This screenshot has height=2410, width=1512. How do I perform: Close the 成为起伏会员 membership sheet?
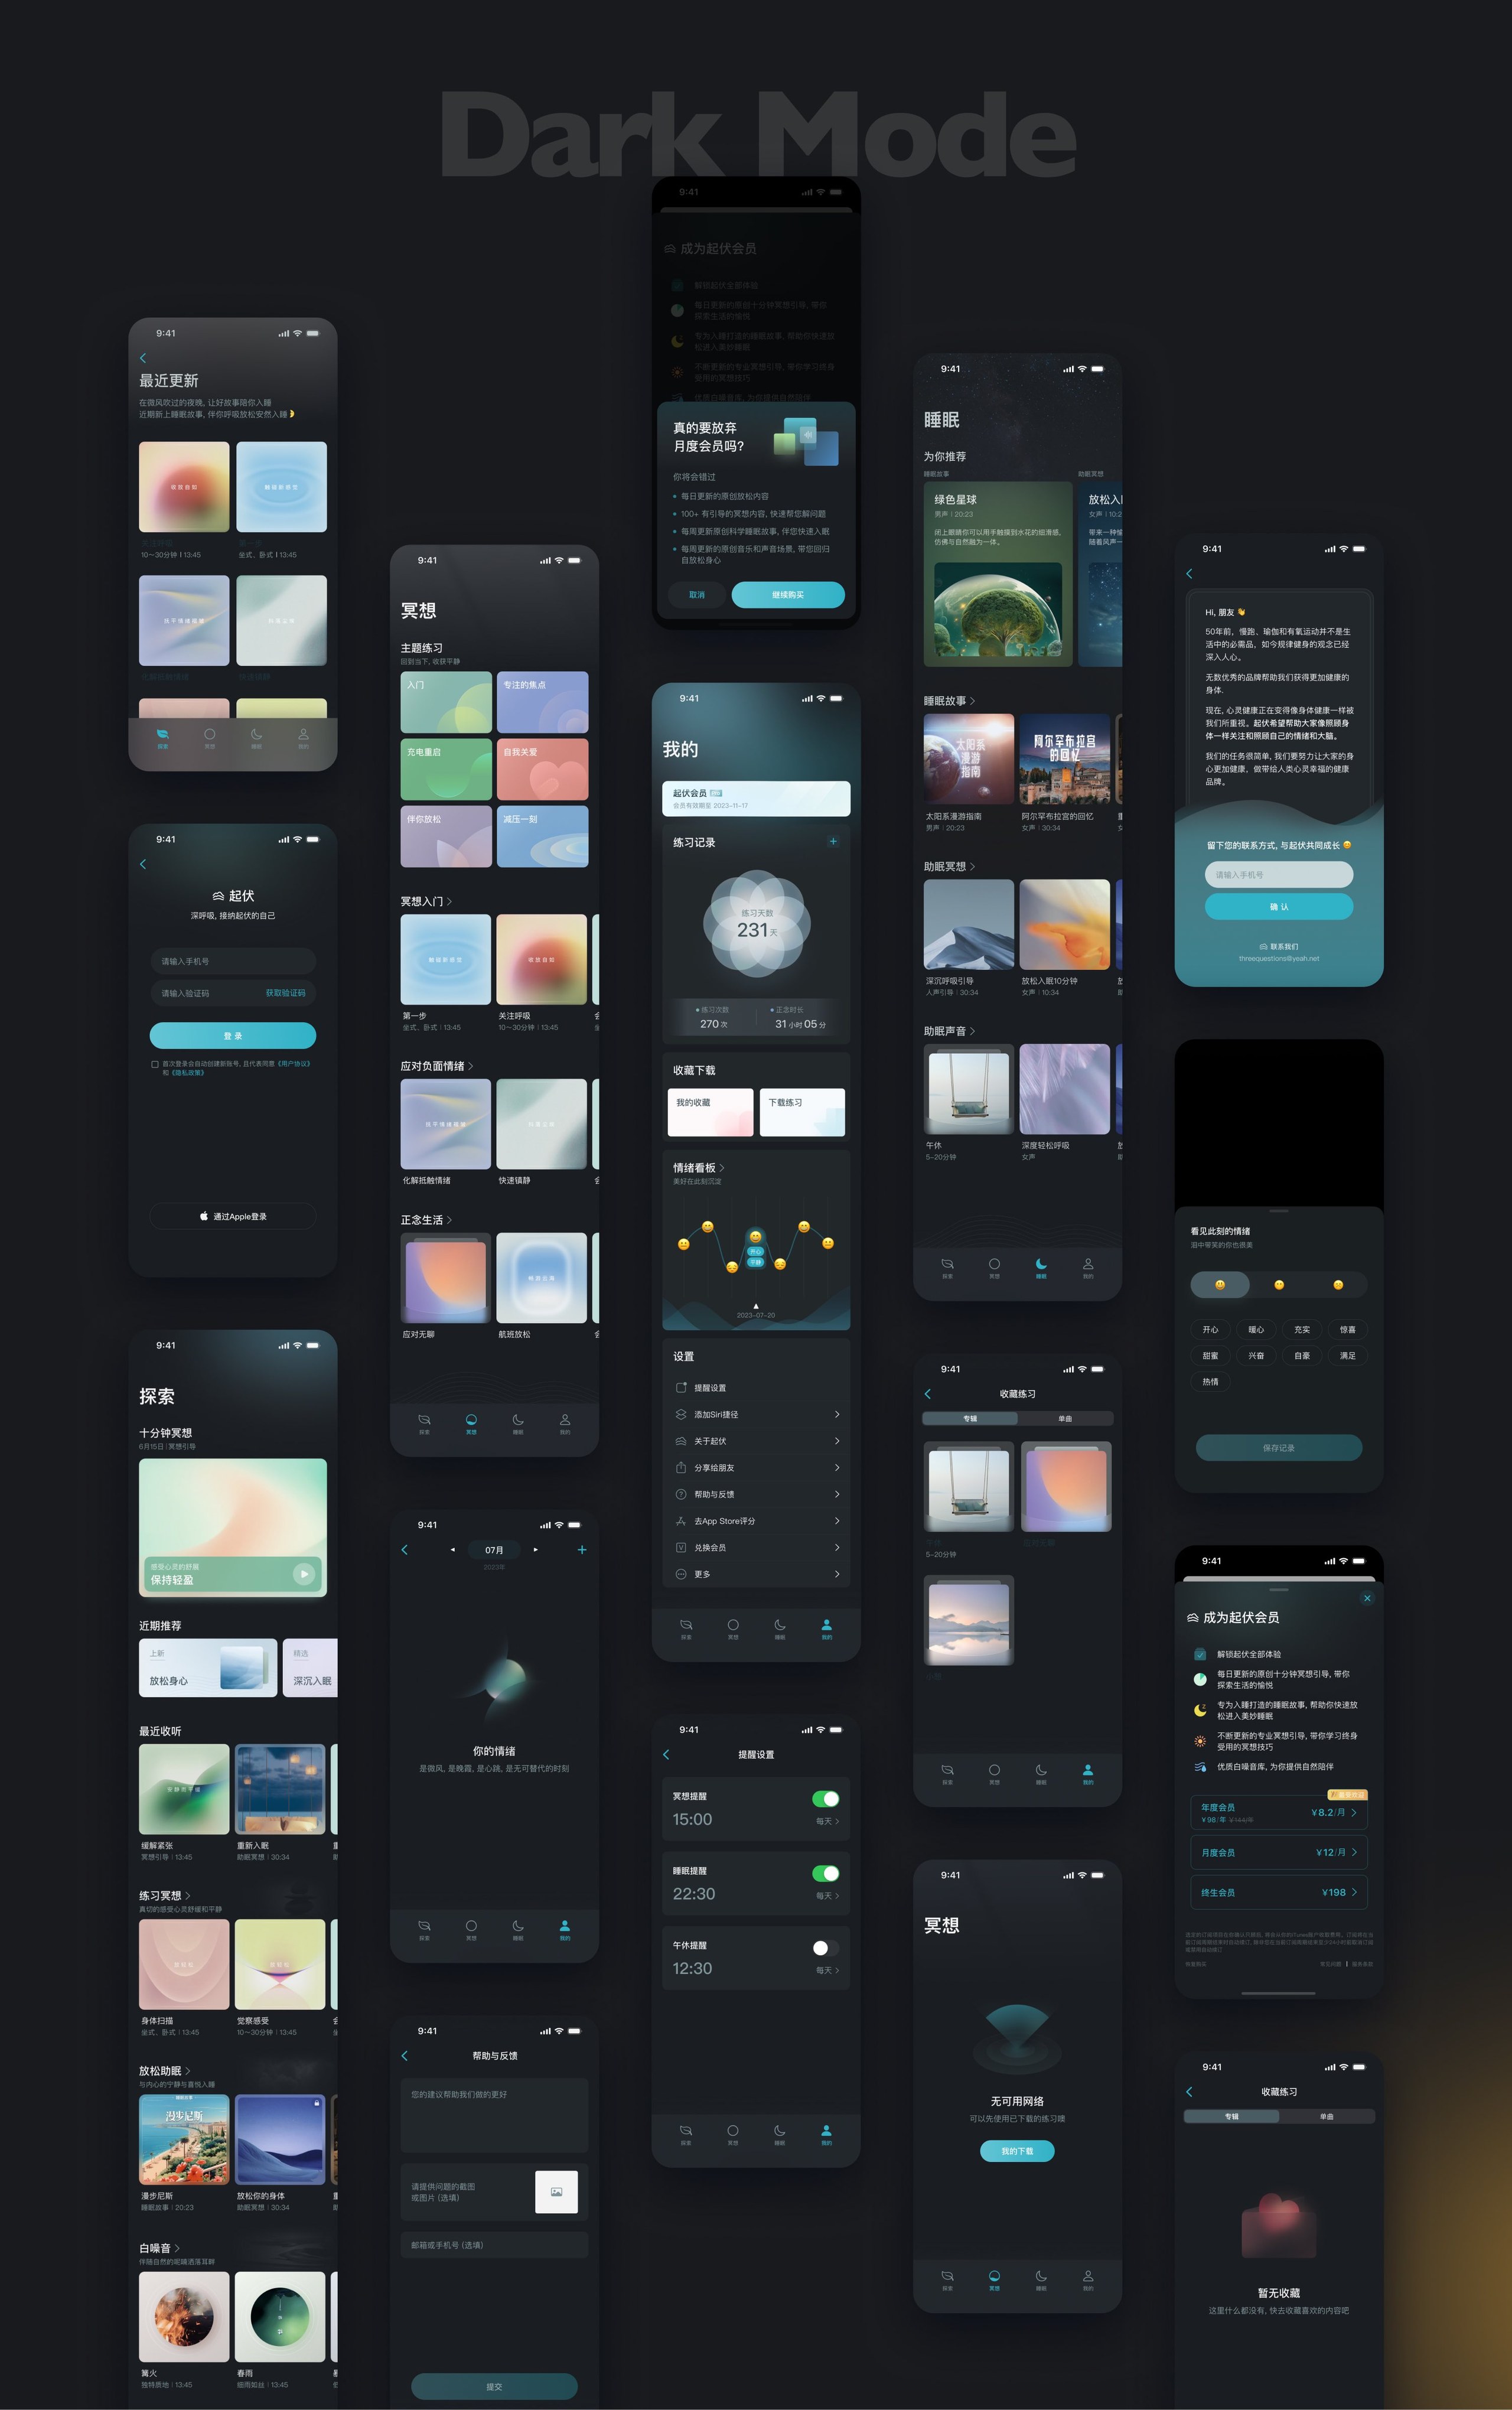pyautogui.click(x=1367, y=1598)
